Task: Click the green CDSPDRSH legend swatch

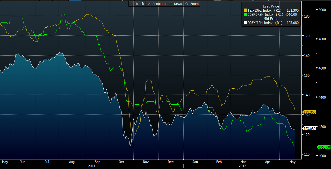Action: click(245, 14)
